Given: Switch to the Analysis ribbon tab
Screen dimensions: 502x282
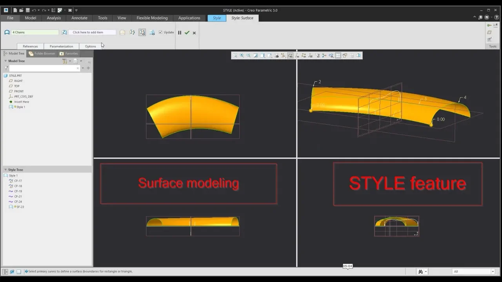Looking at the screenshot, I should (x=54, y=18).
